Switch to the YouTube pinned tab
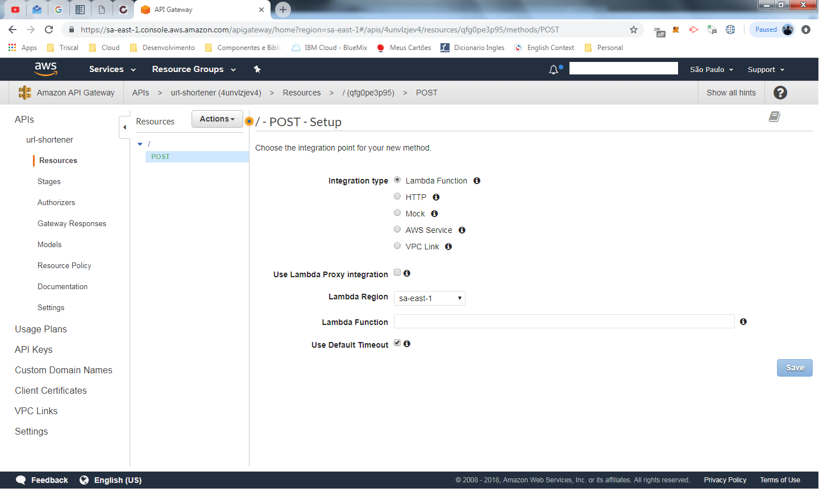Image resolution: width=819 pixels, height=492 pixels. pyautogui.click(x=15, y=10)
